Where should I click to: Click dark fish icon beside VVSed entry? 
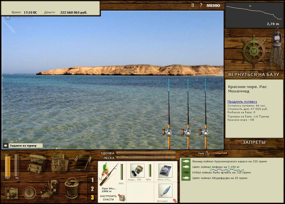(x=186, y=173)
